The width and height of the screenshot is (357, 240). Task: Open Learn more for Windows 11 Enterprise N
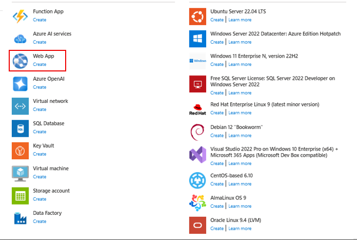pyautogui.click(x=240, y=64)
